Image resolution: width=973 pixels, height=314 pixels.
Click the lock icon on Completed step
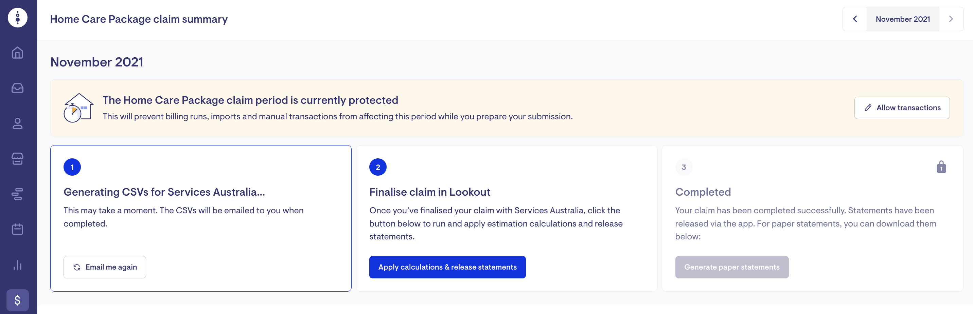tap(941, 167)
